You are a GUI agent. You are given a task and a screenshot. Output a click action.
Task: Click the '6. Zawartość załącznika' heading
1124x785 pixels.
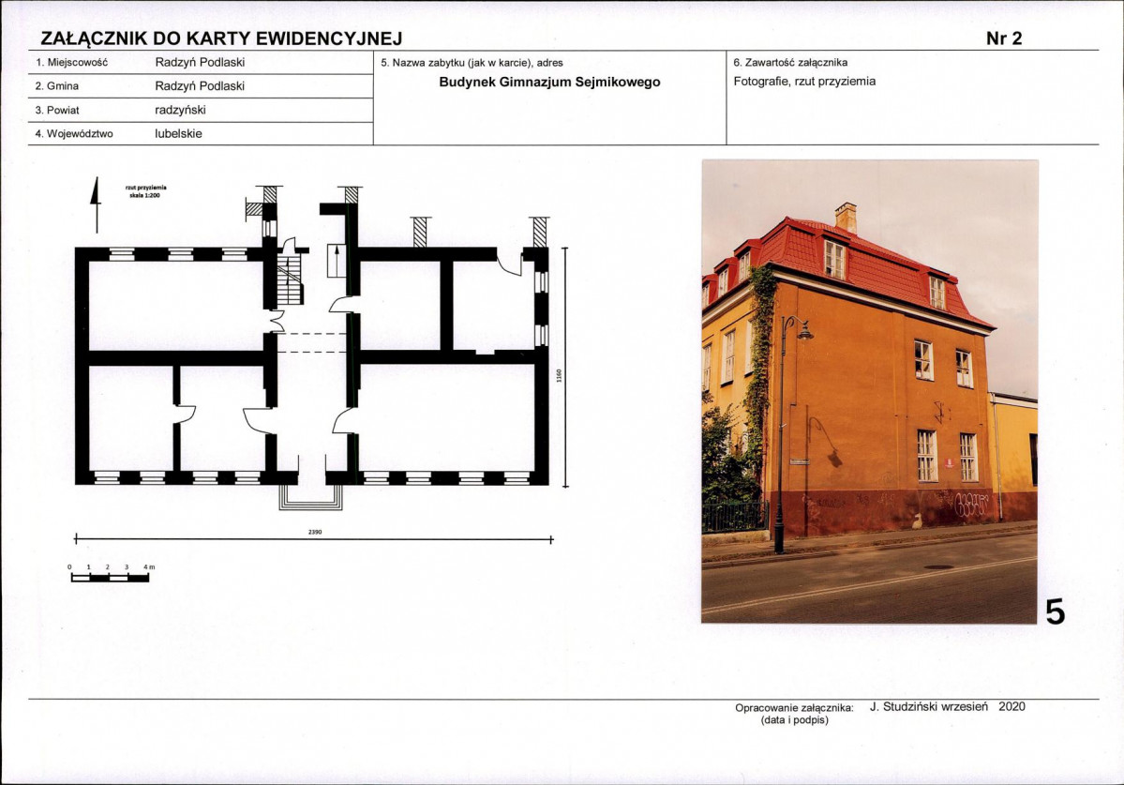[x=790, y=63]
